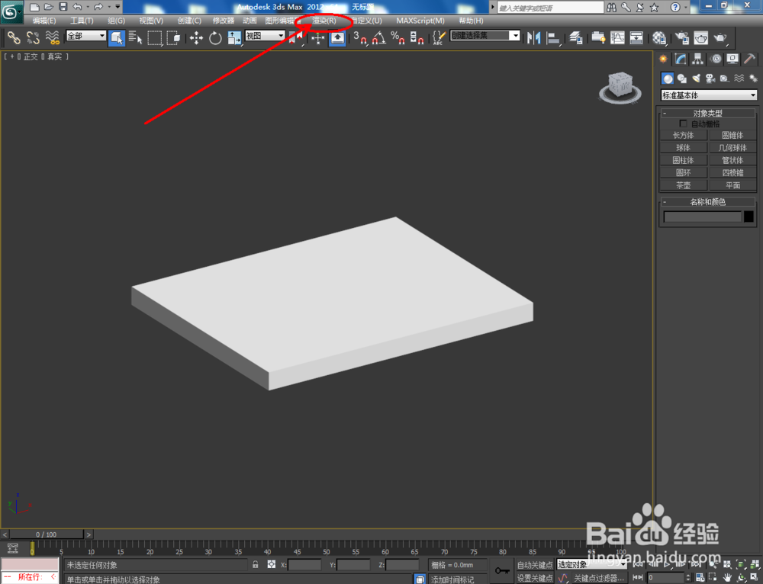The width and height of the screenshot is (763, 584).
Task: Open the 帮助(H) menu
Action: 471,21
